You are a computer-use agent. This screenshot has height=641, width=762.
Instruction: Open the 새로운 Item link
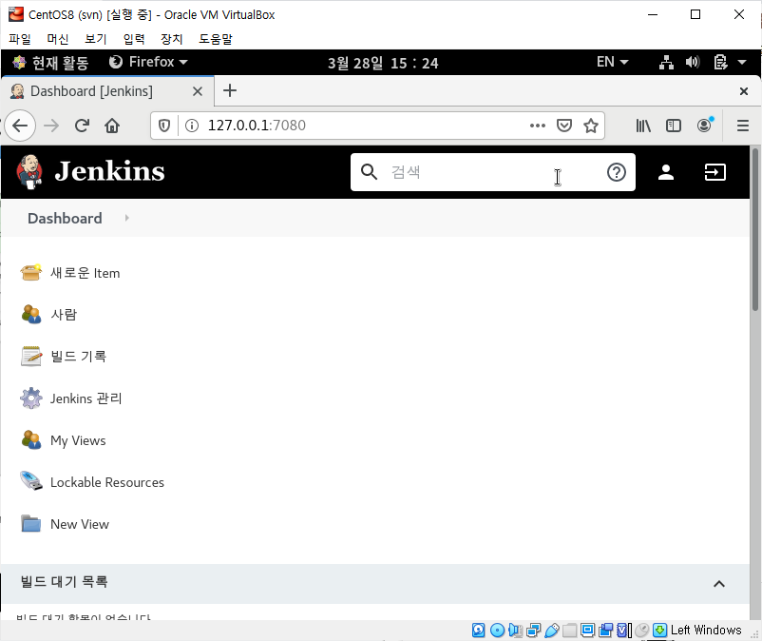86,273
